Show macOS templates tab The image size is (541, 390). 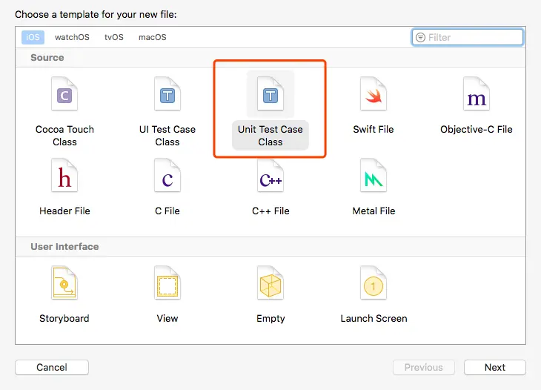point(153,37)
